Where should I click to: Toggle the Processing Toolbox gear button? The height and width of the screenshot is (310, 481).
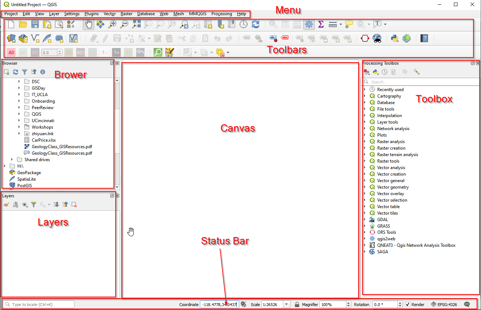[309, 24]
